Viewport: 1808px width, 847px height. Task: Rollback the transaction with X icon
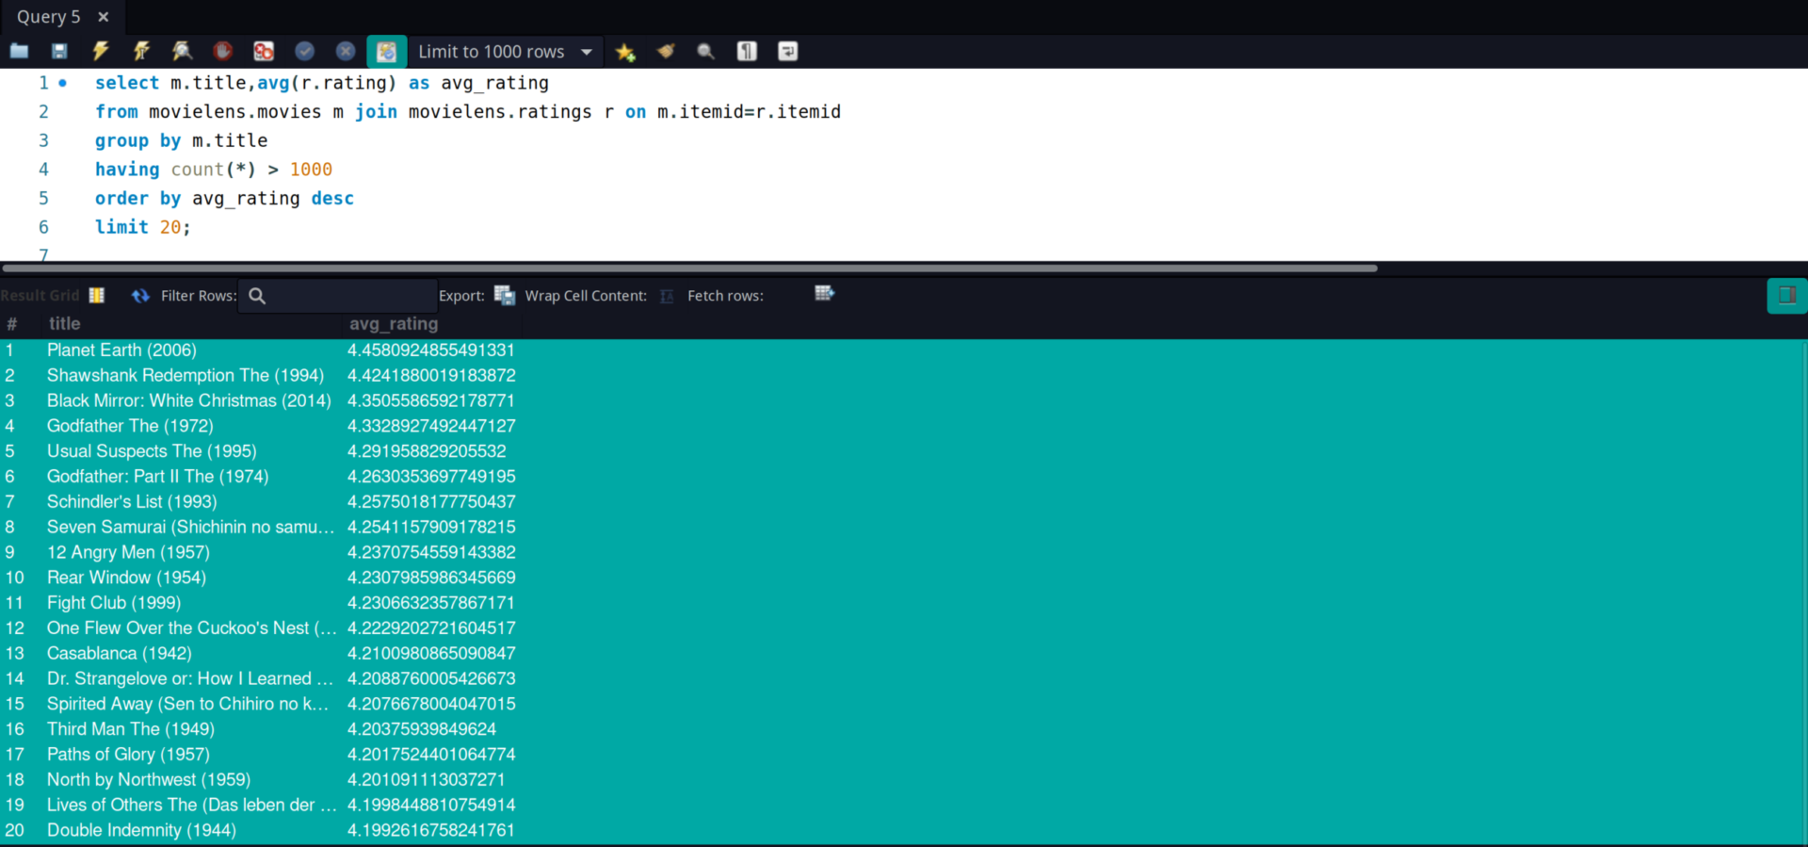pos(346,52)
